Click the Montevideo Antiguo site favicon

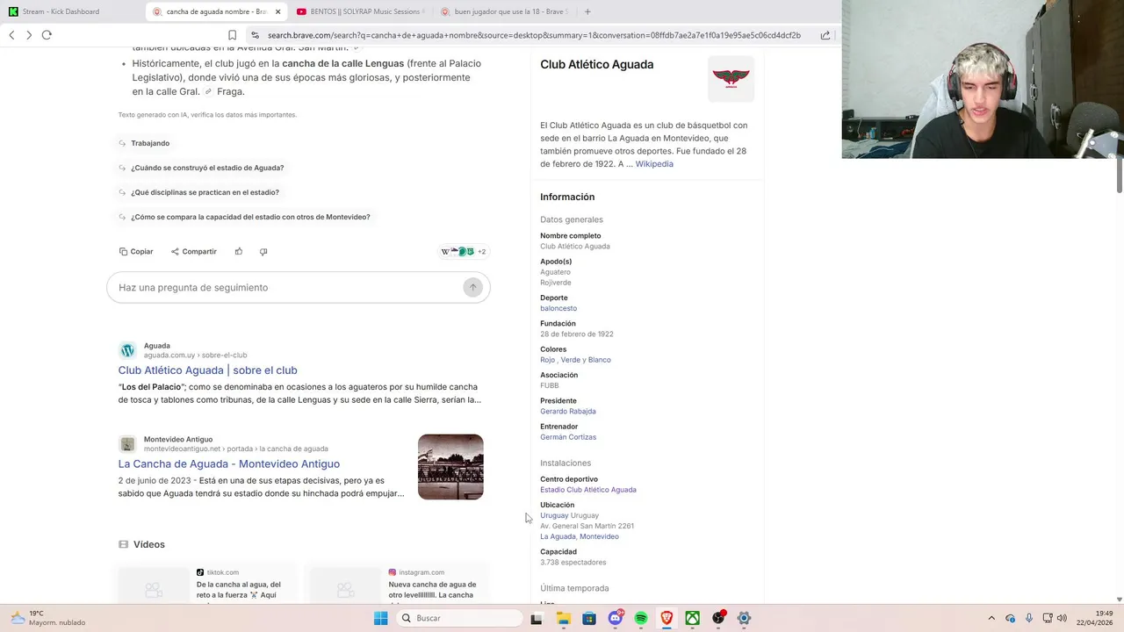coord(127,444)
